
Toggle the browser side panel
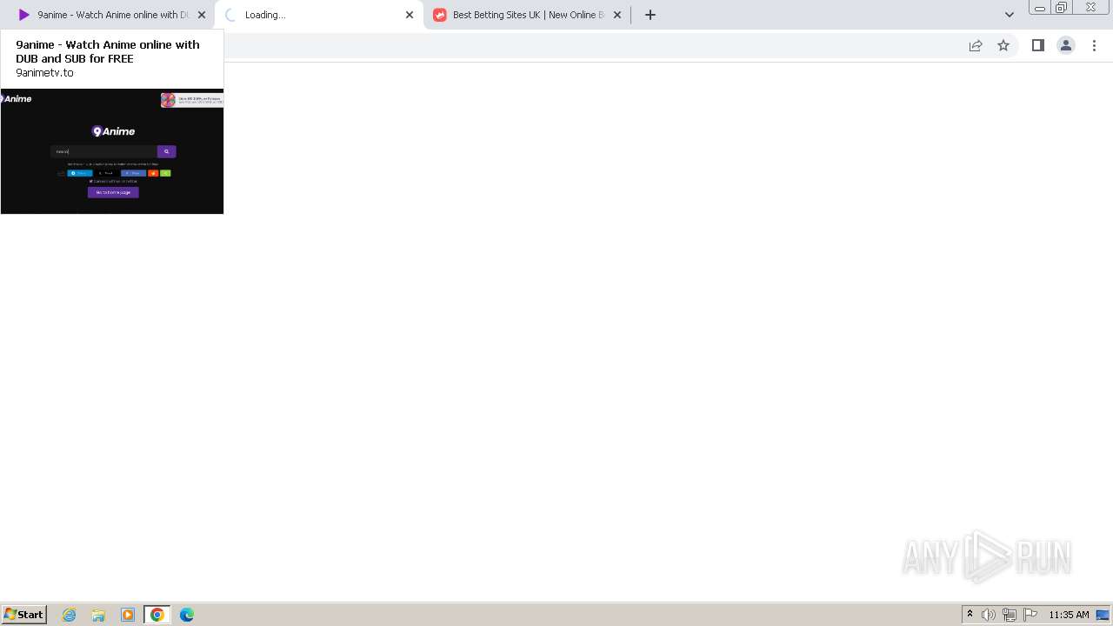pos(1038,45)
